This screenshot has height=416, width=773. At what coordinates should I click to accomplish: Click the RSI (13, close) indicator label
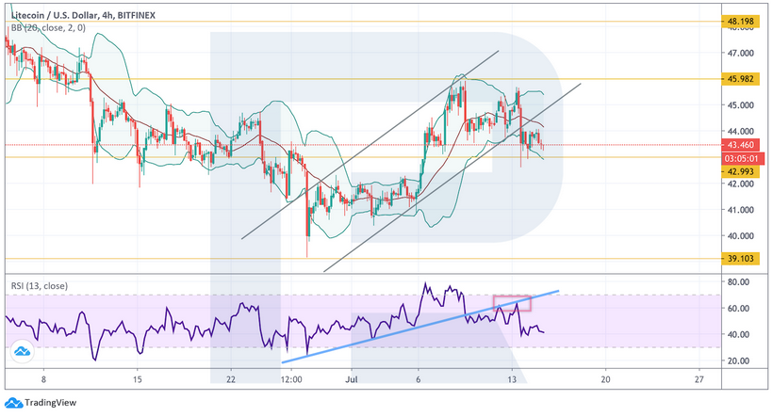(40, 286)
